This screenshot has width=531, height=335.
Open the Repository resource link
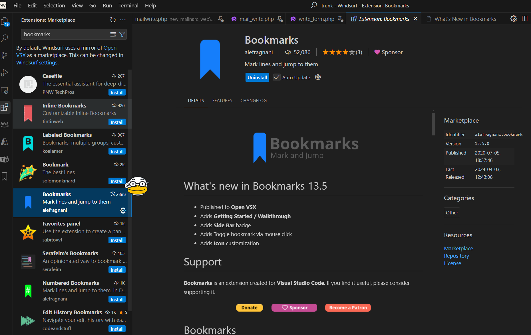tap(456, 256)
